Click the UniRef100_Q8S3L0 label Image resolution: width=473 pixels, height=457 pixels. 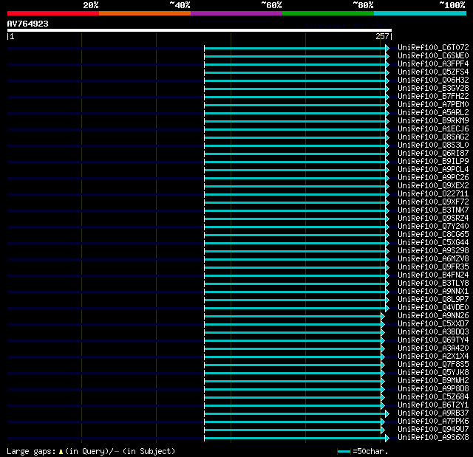[x=433, y=145]
